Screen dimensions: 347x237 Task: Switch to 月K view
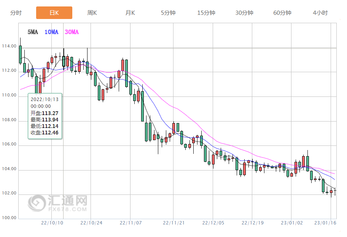tap(130, 13)
